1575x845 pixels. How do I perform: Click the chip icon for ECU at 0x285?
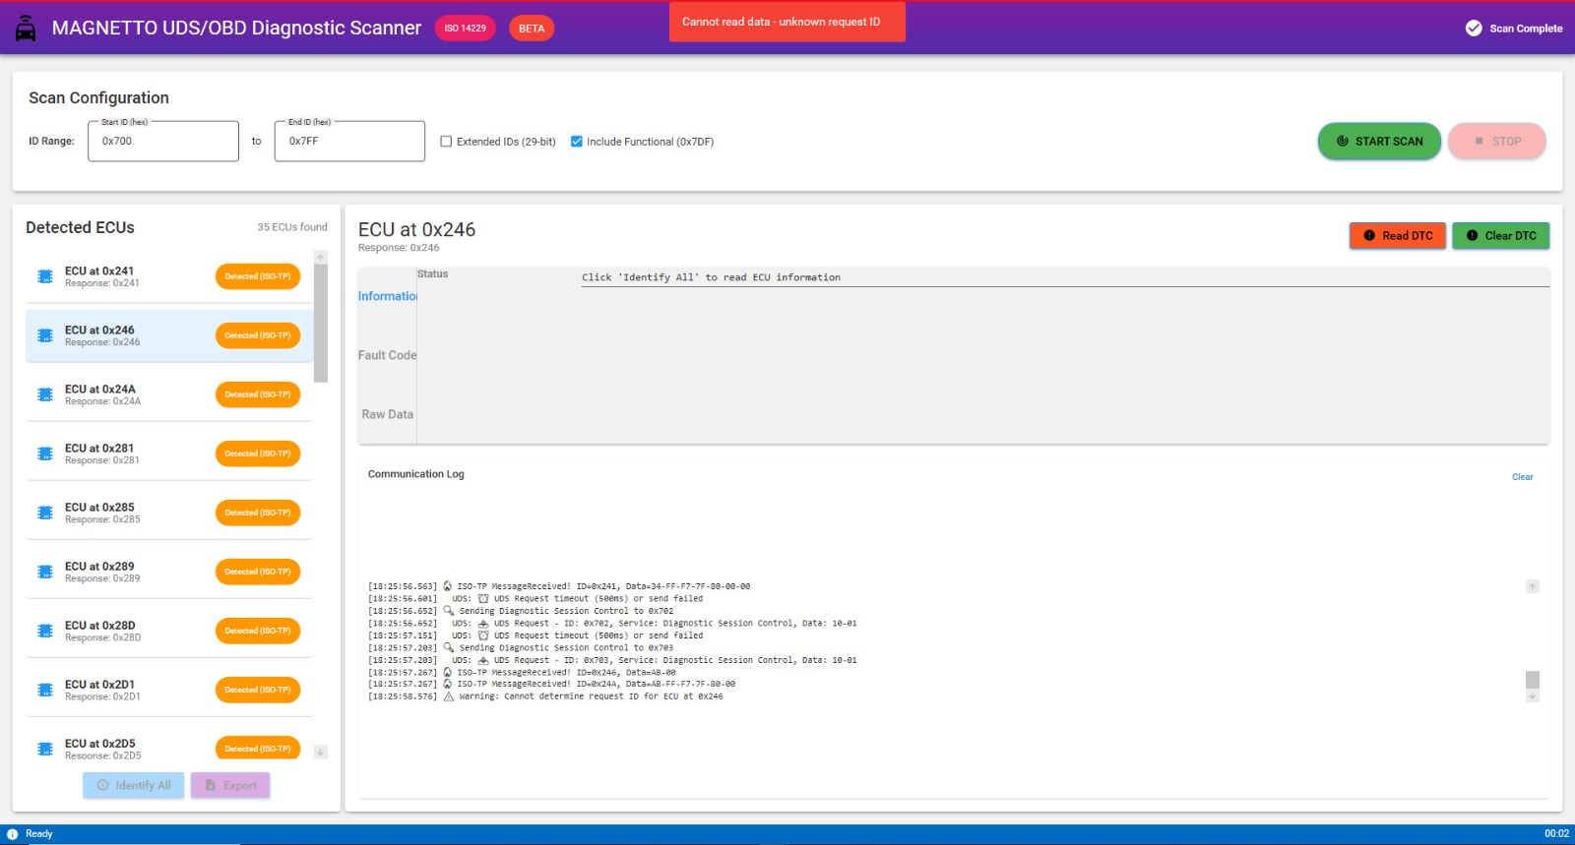click(x=45, y=513)
